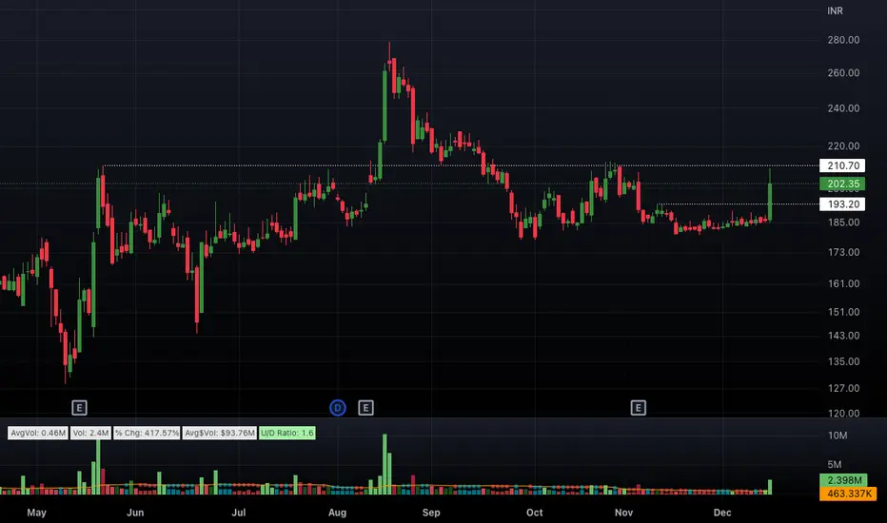887x523 pixels.
Task: Click the INR currency label
Action: tap(835, 10)
